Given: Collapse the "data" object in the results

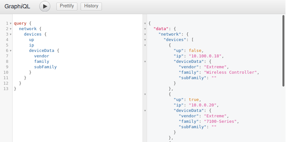Looking at the screenshot, I should coord(145,29).
